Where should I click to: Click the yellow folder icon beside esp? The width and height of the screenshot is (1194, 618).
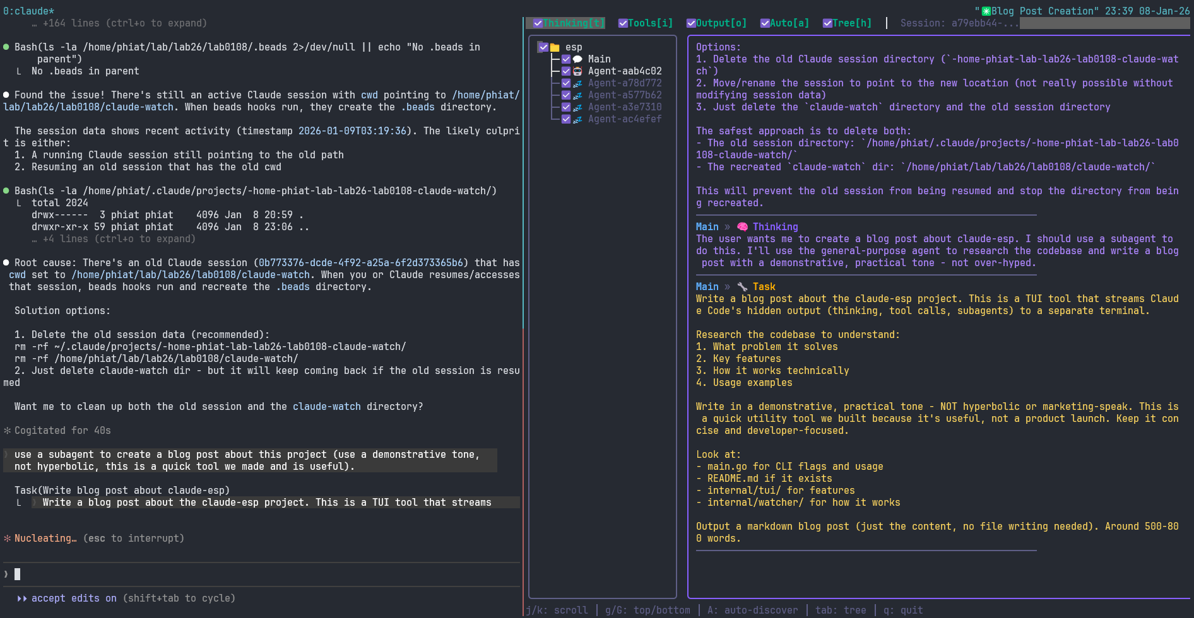click(x=555, y=47)
